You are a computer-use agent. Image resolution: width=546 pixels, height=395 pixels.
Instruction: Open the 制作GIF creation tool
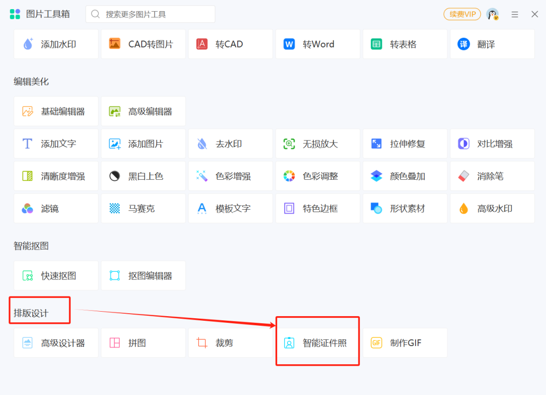point(404,342)
